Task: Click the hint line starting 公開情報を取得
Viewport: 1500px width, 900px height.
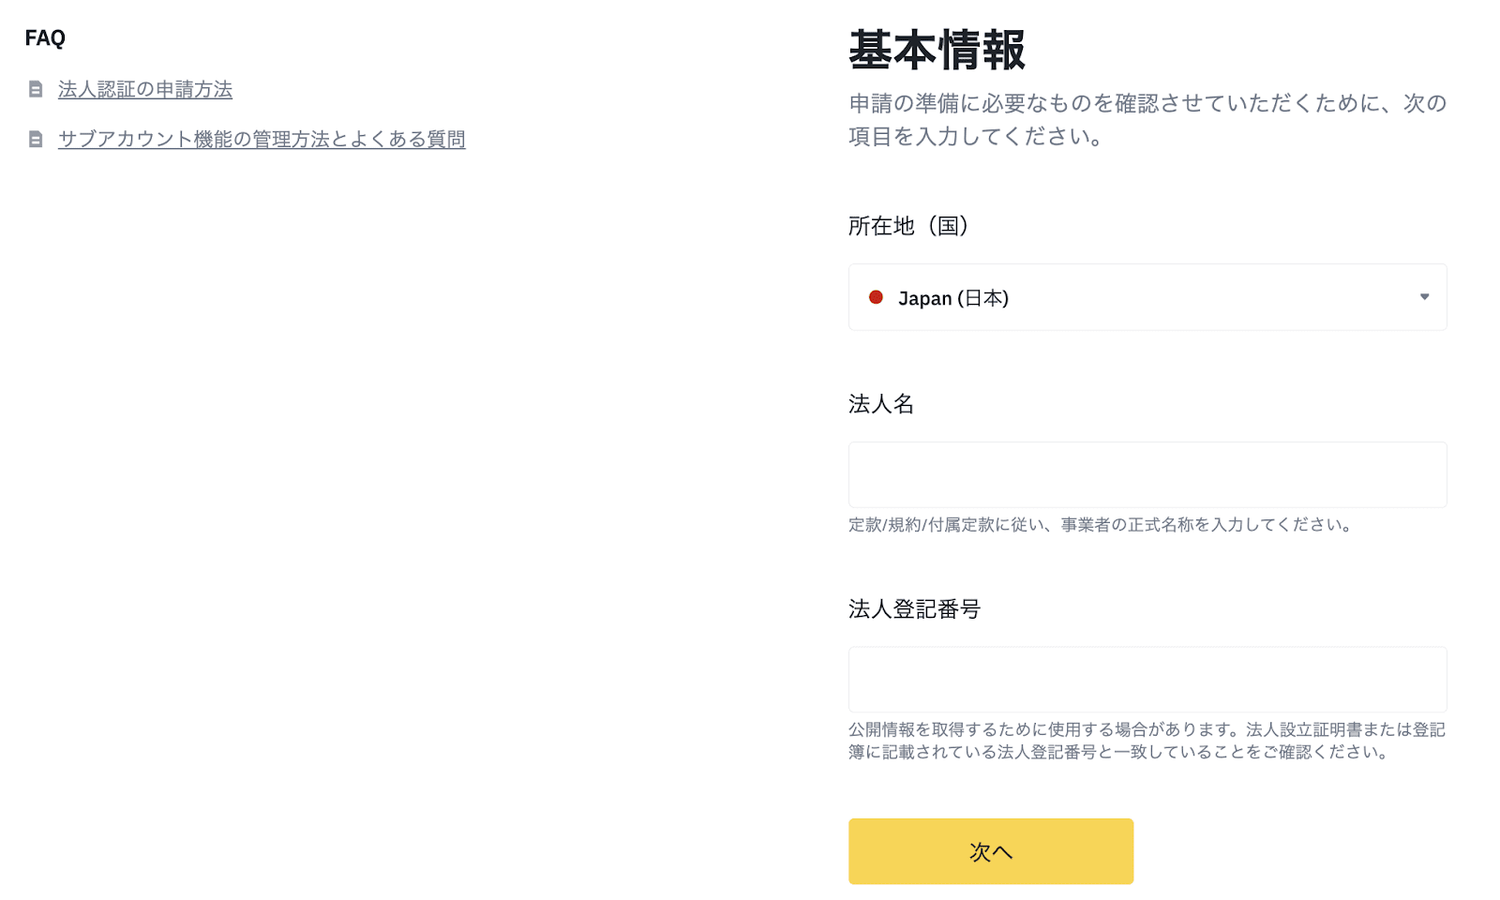Action: pyautogui.click(x=1146, y=729)
